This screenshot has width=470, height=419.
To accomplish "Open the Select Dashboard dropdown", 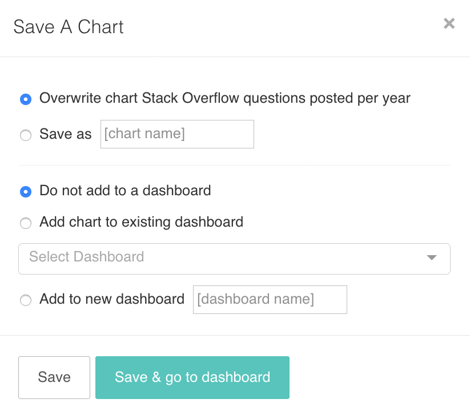I will pos(234,259).
